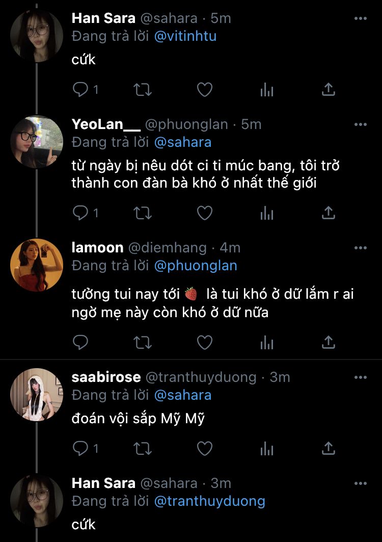
Task: Open more options on lamoon's tweet
Action: click(360, 248)
